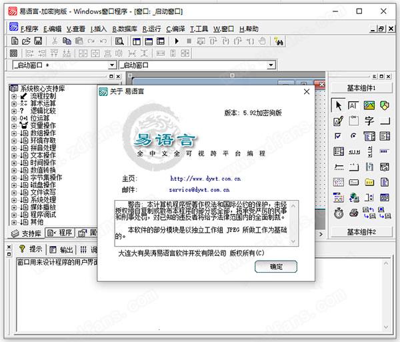Select the printer component
The height and width of the screenshot is (342, 400).
tap(354, 213)
